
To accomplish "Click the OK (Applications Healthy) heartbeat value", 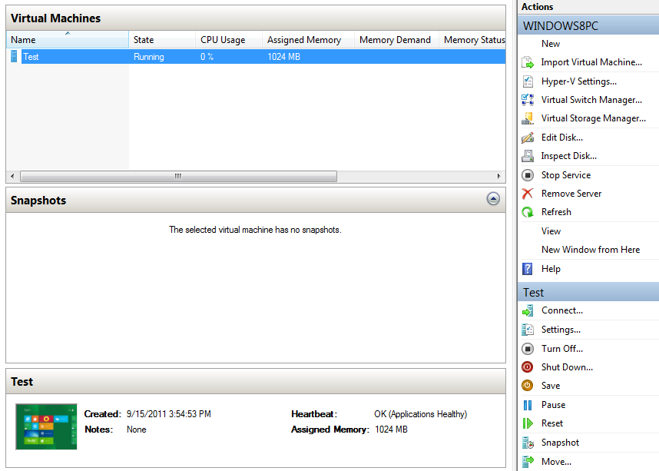I will (x=420, y=414).
